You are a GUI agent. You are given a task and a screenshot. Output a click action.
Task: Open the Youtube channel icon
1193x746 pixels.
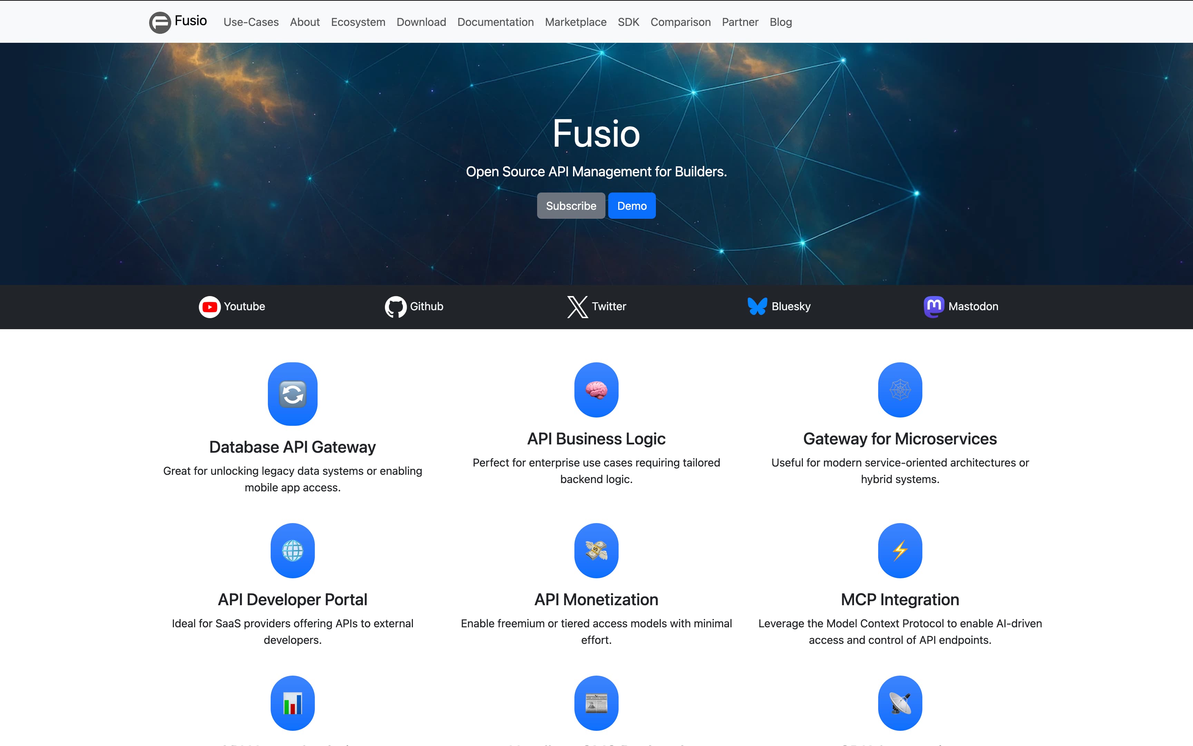click(209, 306)
